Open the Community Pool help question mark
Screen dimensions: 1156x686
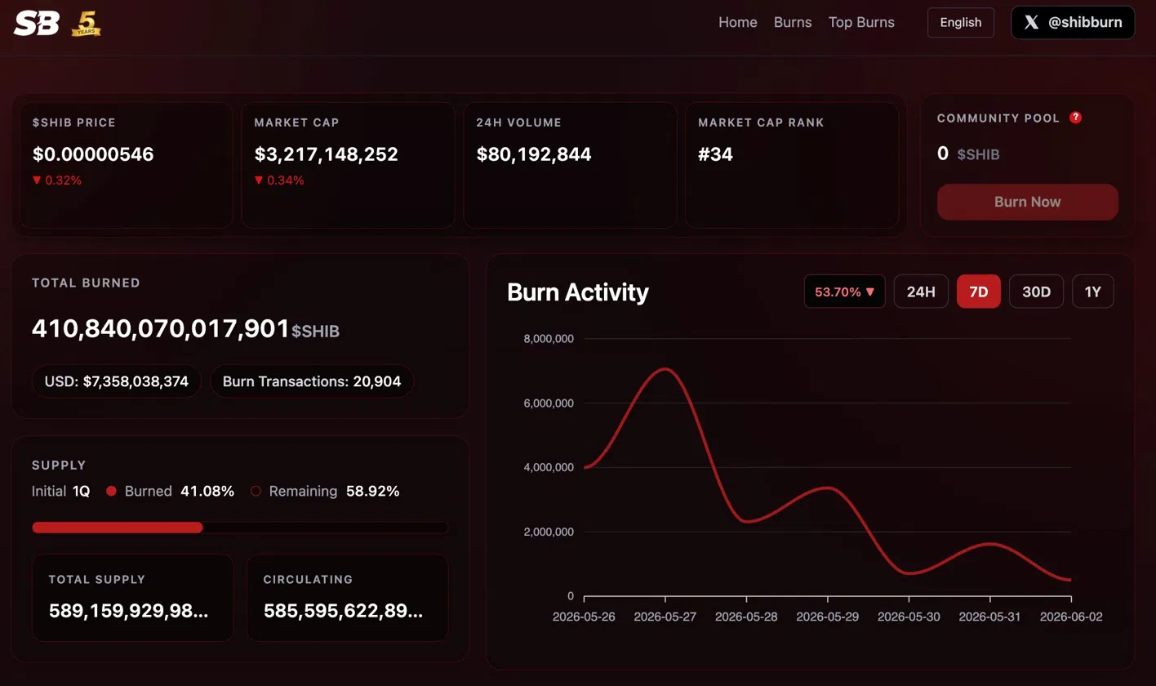click(x=1076, y=118)
